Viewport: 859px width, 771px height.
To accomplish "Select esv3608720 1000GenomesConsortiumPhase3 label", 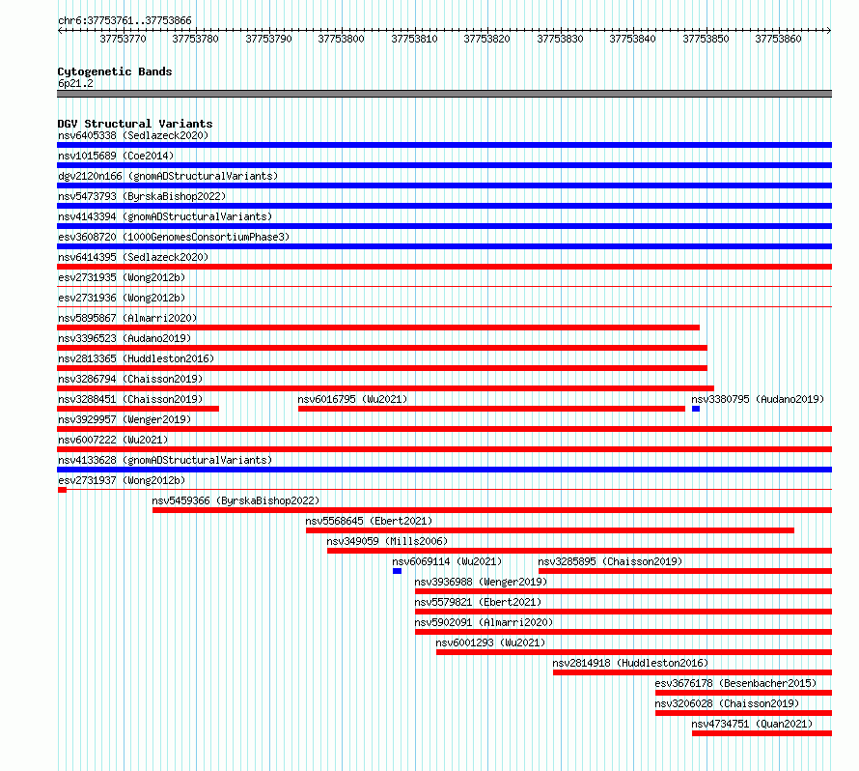I will (174, 237).
